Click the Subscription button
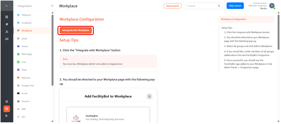281x124 pixels. pyautogui.click(x=172, y=6)
